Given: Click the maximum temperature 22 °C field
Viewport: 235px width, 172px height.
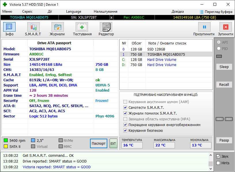Looking at the screenshot, I should [164, 145].
